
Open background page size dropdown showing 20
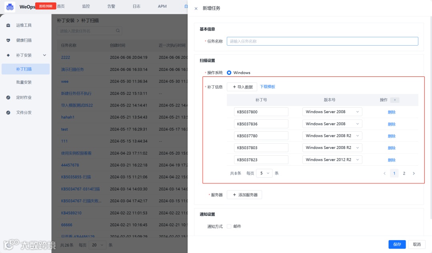pyautogui.click(x=98, y=245)
